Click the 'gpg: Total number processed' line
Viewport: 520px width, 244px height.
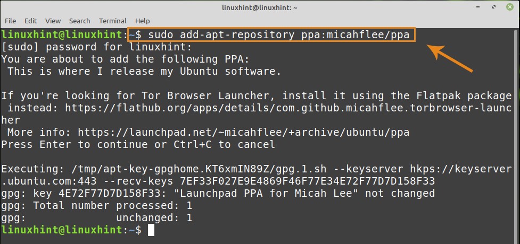tap(96, 205)
